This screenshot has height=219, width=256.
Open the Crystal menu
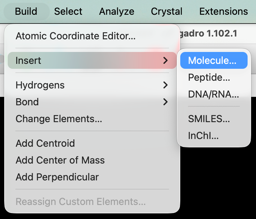pyautogui.click(x=167, y=11)
